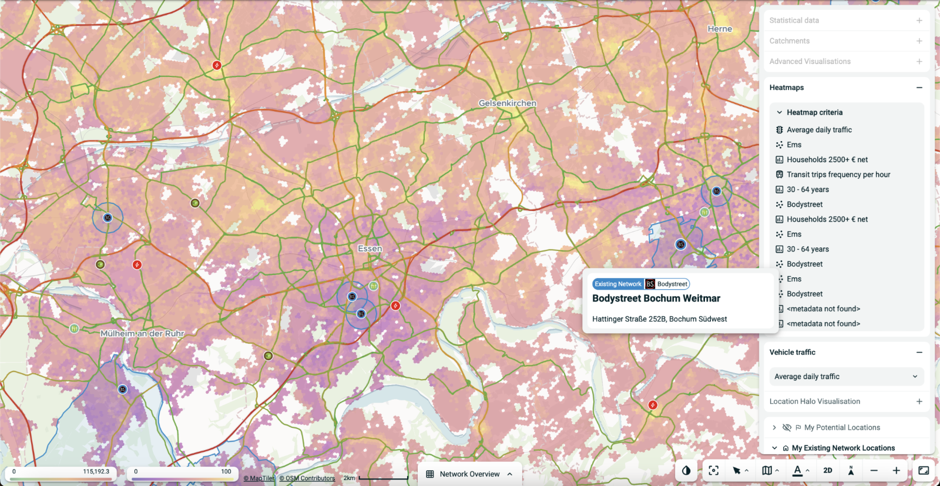The image size is (940, 486).
Task: Open the MapTiler attribution link
Action: click(x=259, y=478)
